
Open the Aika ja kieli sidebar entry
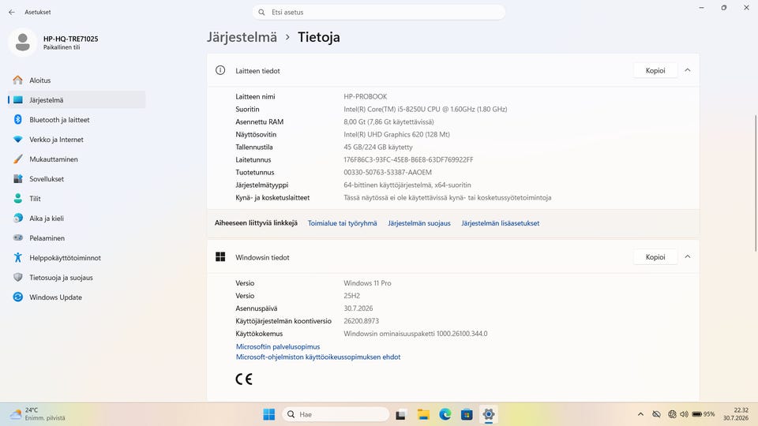tap(77, 219)
